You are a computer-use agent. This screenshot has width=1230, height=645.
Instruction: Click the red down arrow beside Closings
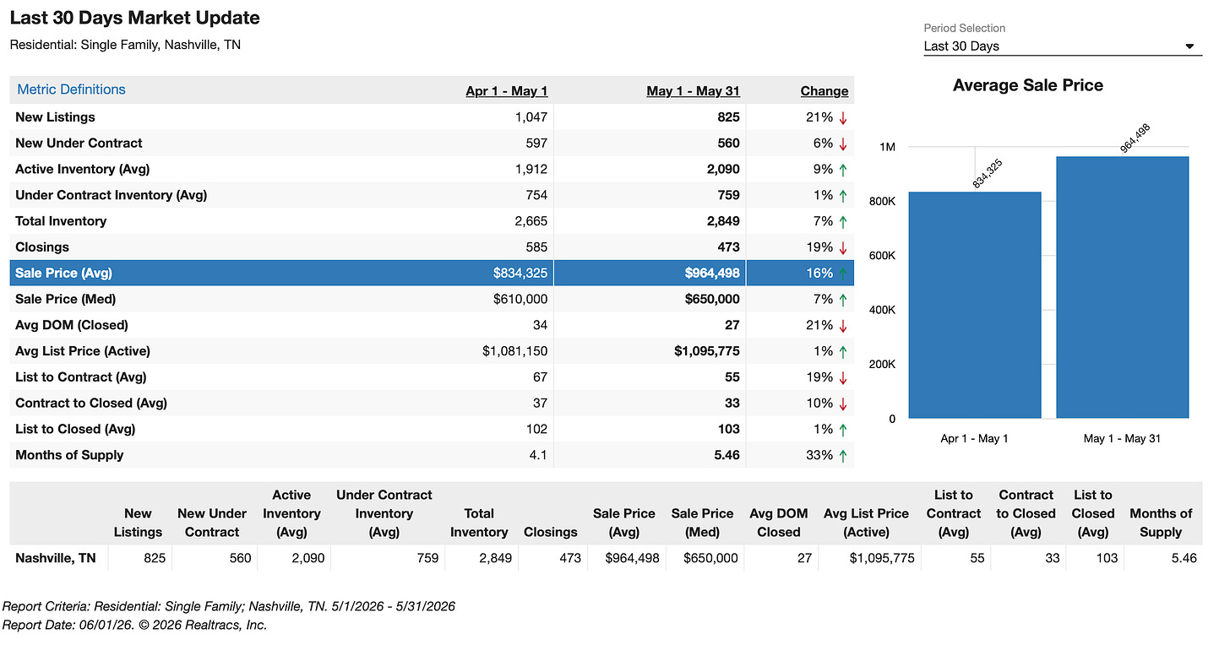pyautogui.click(x=842, y=247)
